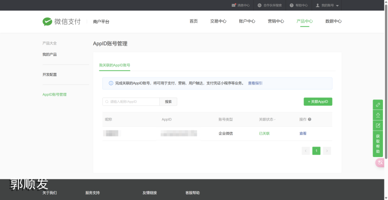
Task: Click the 友情链接 footer heading
Action: pyautogui.click(x=149, y=193)
